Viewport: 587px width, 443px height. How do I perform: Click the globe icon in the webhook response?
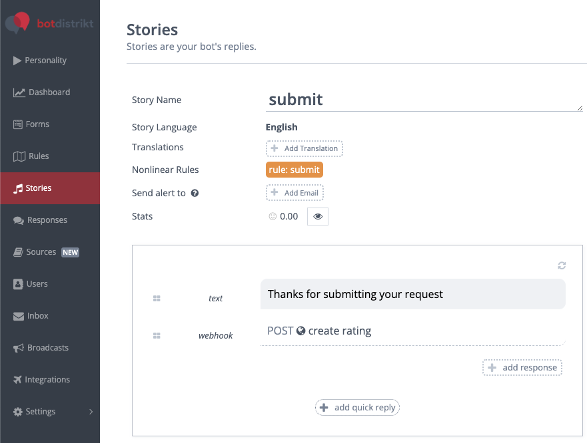[301, 331]
